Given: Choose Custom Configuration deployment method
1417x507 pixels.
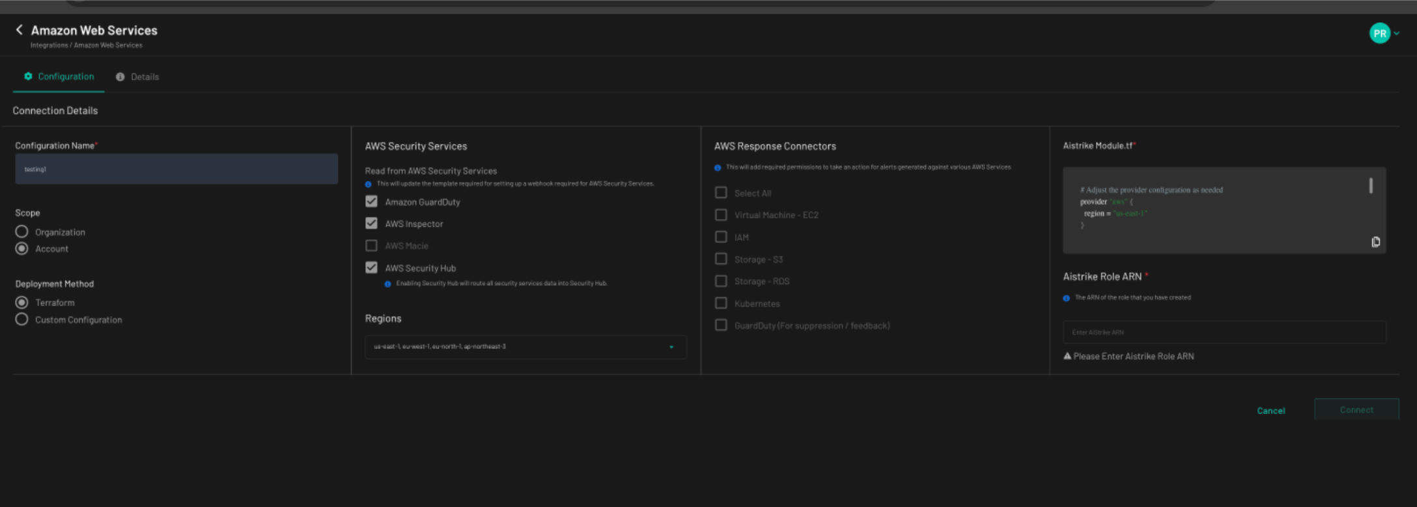Looking at the screenshot, I should click(21, 320).
